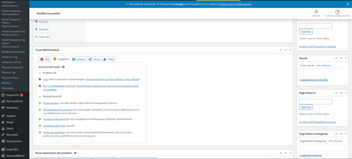The width and height of the screenshot is (352, 159).
Task: Switch to the Leggibilità tab
Action: click(x=61, y=59)
